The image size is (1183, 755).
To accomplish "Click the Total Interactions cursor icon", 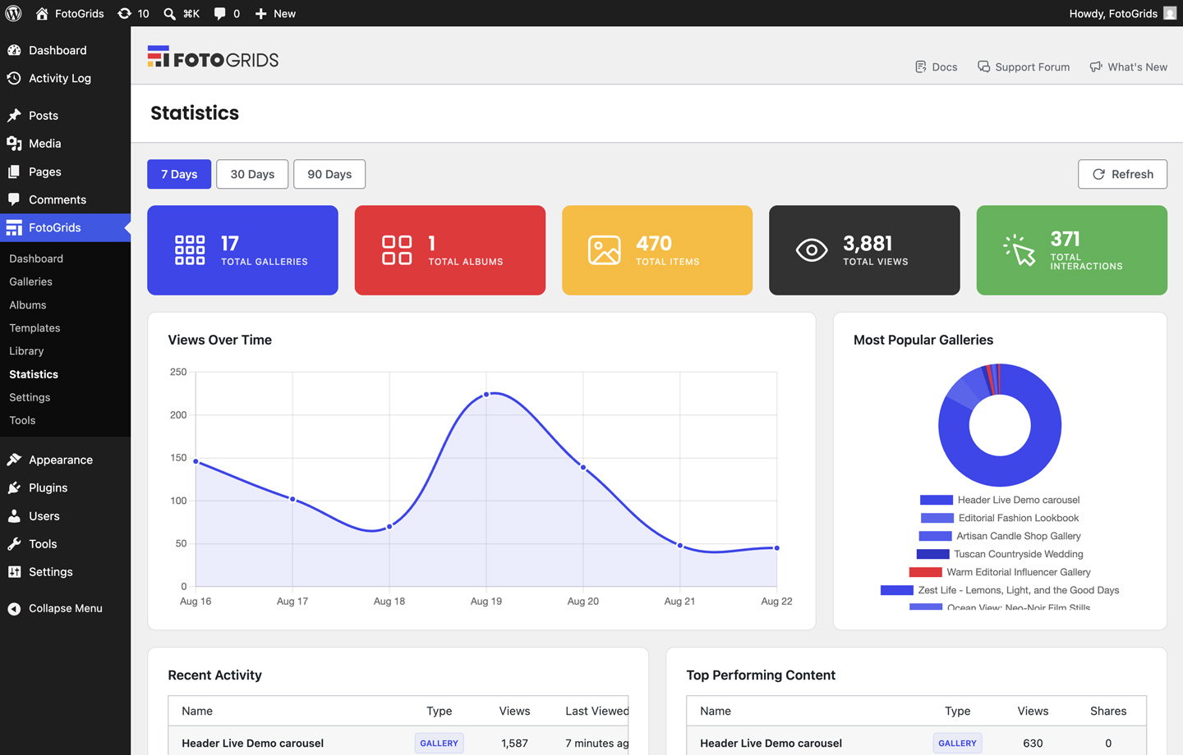I will pyautogui.click(x=1019, y=250).
